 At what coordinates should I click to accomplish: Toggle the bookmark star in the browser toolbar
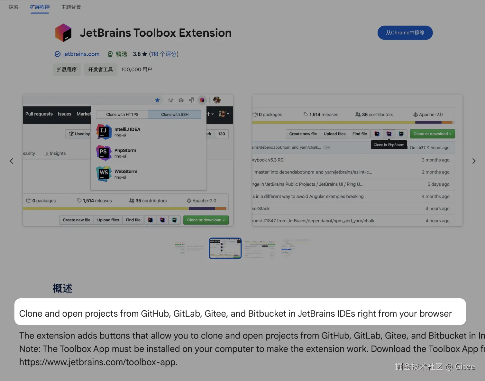coord(158,100)
